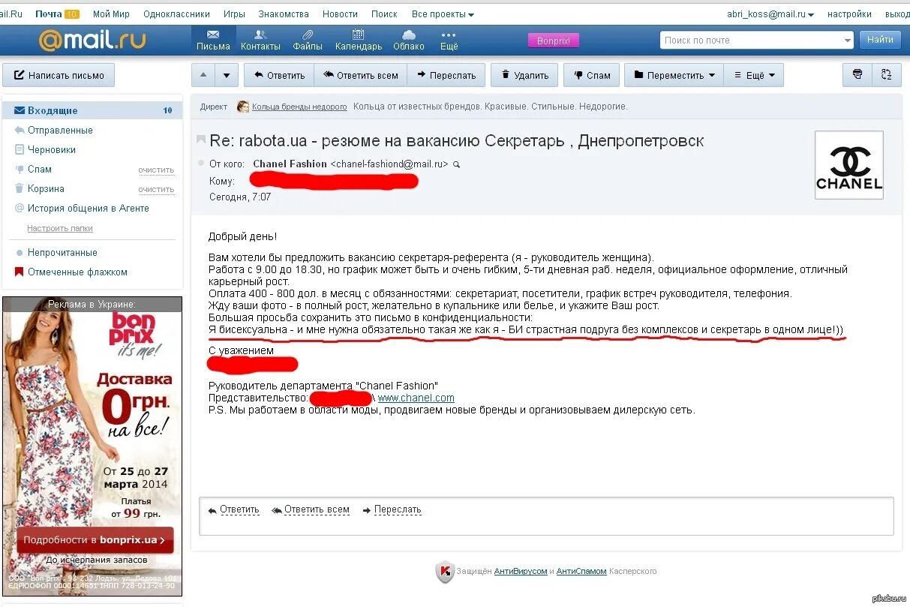
Task: Click the Настроить папки link
Action: click(60, 228)
